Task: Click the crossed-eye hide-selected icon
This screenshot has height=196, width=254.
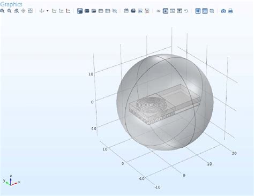Action: point(159,11)
